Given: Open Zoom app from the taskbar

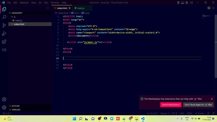Looking at the screenshot, I should point(112,119).
